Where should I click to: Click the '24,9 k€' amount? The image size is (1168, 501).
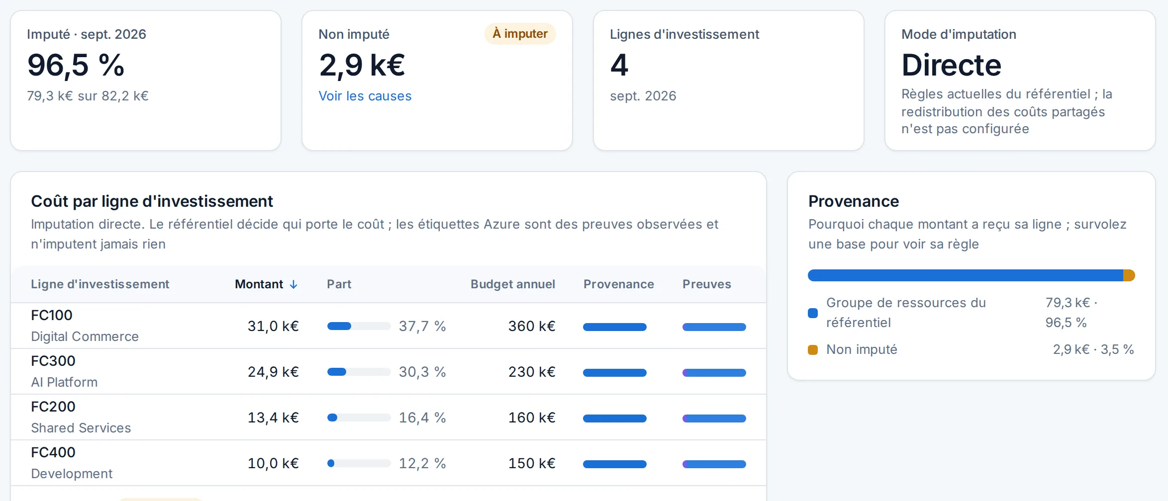(x=273, y=372)
